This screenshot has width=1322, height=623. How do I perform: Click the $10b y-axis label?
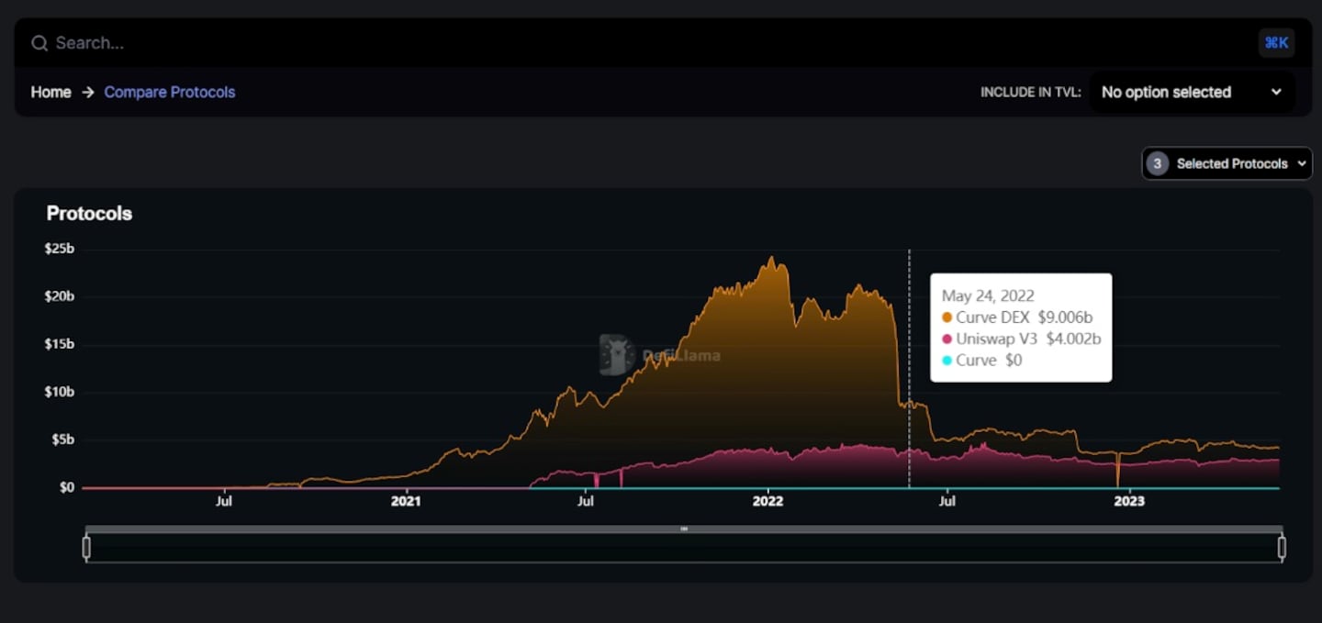tap(60, 392)
